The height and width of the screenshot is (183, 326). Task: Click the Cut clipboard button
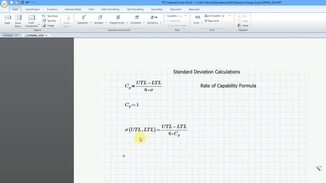pos(242,16)
